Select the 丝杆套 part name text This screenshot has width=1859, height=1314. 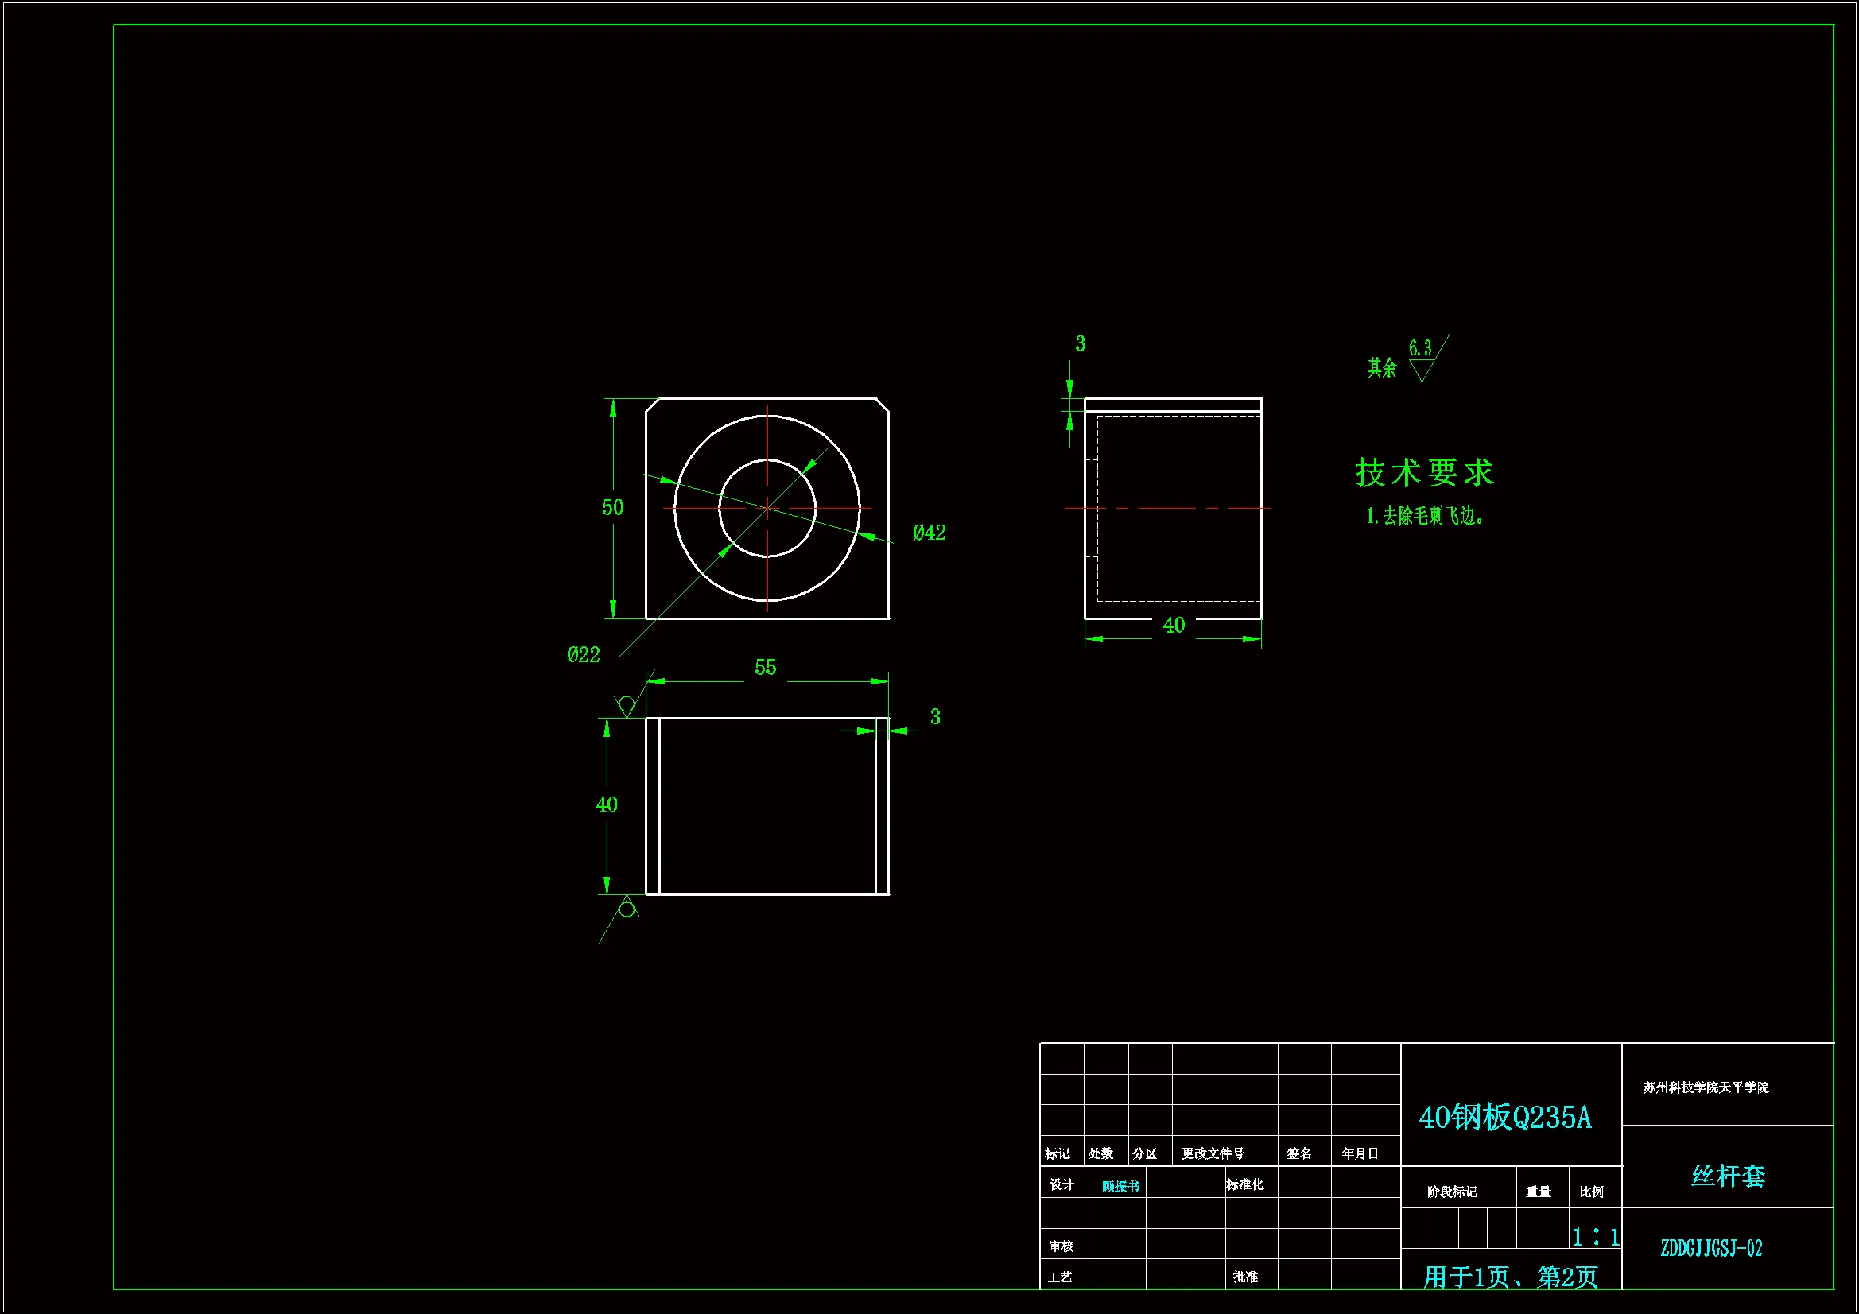pos(1728,1176)
